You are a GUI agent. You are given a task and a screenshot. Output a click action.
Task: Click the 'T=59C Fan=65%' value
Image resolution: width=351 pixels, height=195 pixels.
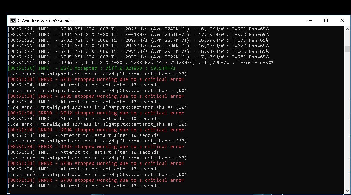[x=250, y=29]
